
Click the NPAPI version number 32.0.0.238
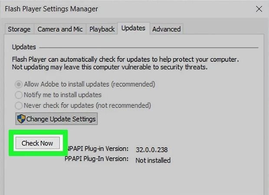152,150
